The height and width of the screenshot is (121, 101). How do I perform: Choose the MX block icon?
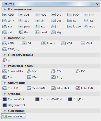click(x=29, y=71)
